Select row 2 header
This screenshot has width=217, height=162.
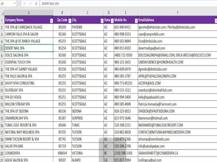2,27
